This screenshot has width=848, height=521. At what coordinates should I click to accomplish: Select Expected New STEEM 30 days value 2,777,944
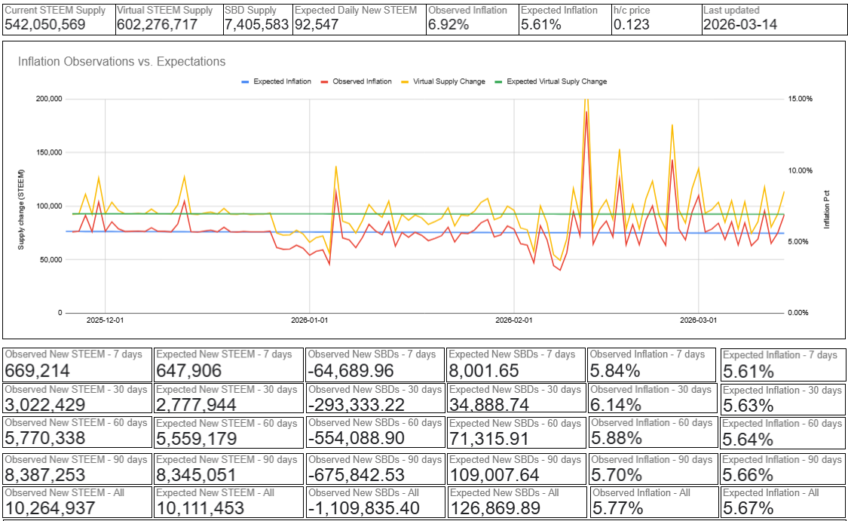coord(196,405)
